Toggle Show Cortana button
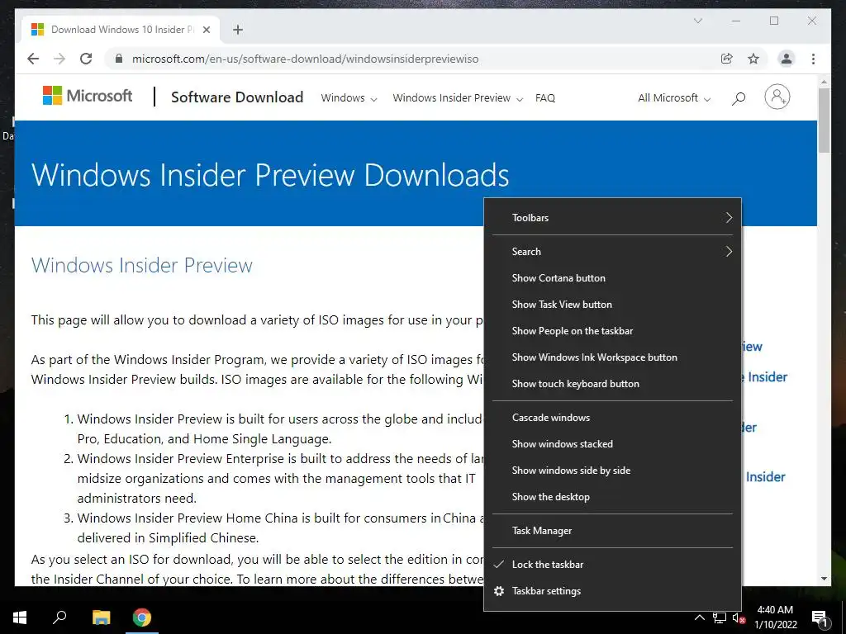 pyautogui.click(x=612, y=278)
